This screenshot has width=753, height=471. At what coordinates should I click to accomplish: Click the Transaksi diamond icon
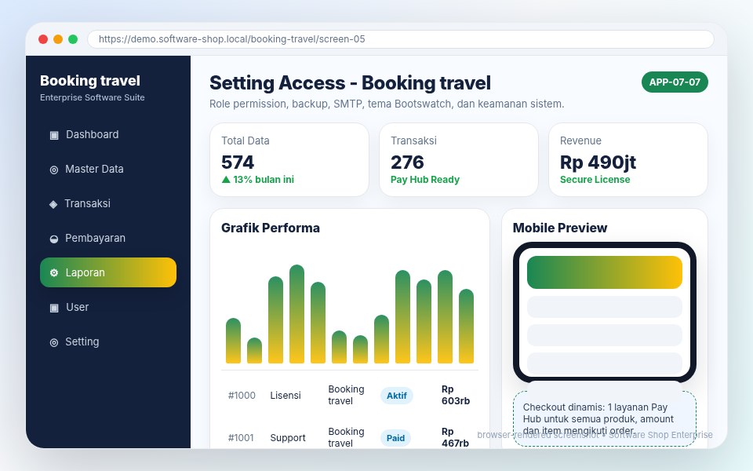point(53,204)
